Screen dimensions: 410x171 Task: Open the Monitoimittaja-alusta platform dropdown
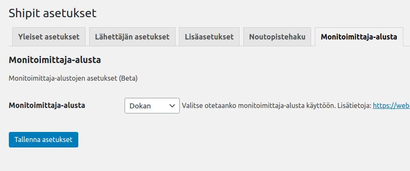(x=152, y=106)
